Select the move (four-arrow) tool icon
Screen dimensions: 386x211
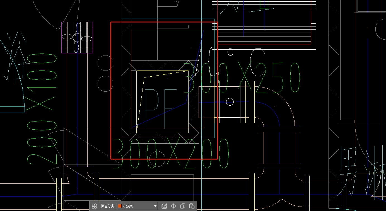[173, 206]
